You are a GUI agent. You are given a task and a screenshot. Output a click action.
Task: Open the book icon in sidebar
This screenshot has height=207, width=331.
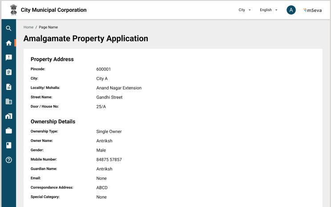click(x=8, y=145)
